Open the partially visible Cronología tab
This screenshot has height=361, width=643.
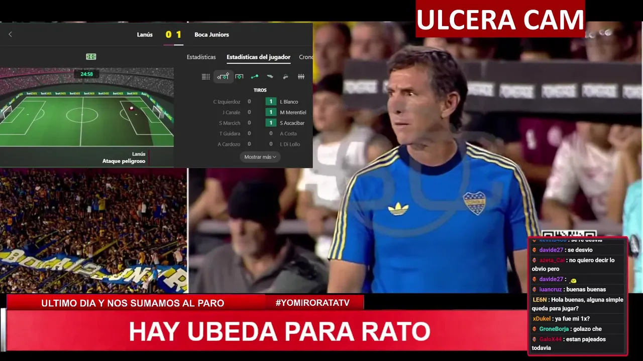(306, 57)
